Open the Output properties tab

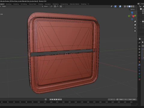click(139, 49)
